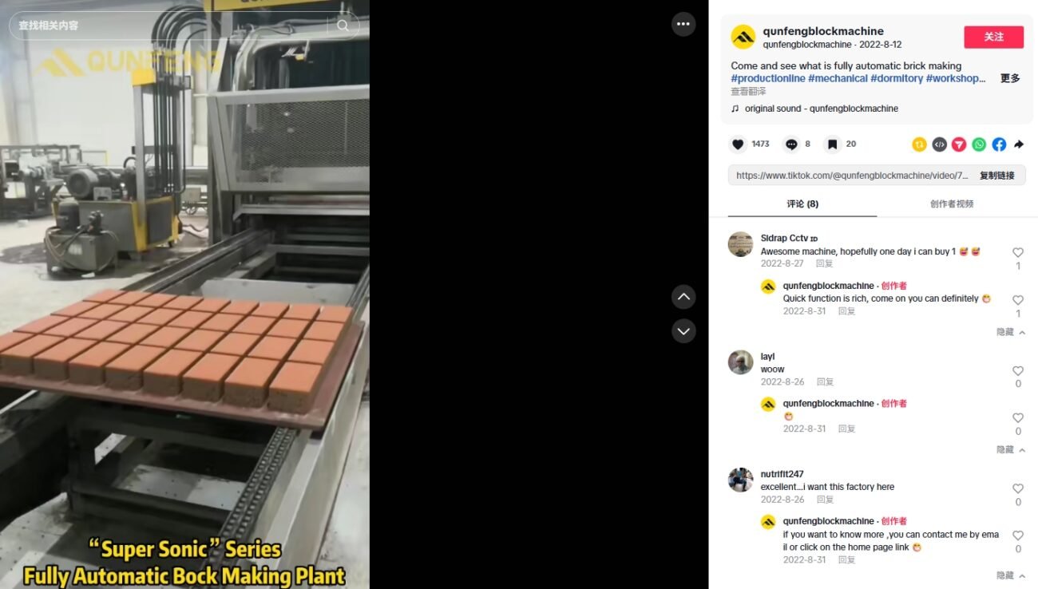The width and height of the screenshot is (1038, 589).
Task: Share the video to WhatsApp
Action: [979, 144]
